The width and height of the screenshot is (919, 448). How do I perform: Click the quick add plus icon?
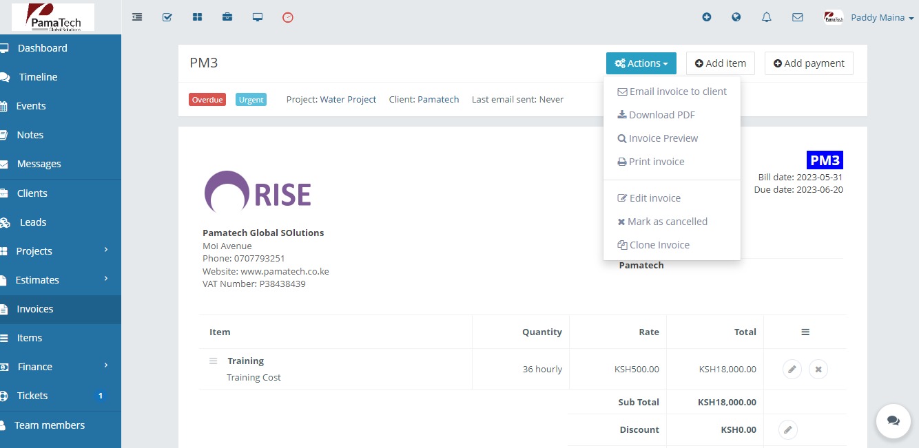click(x=707, y=17)
